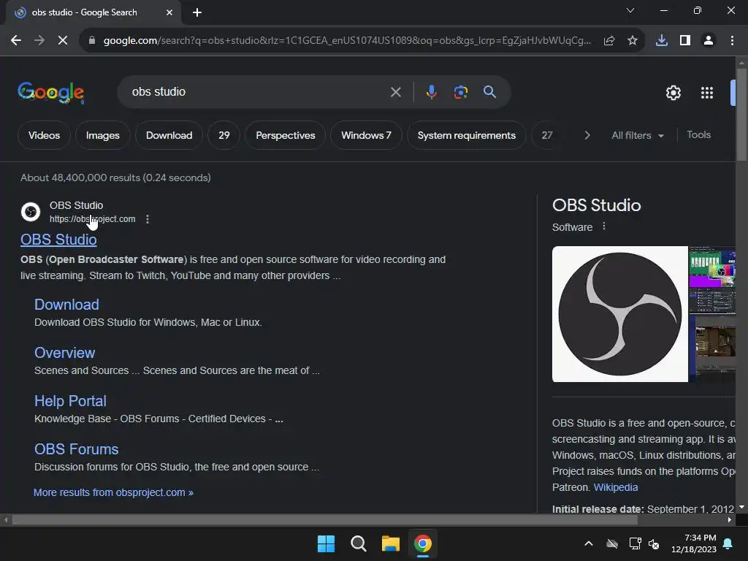Open the clock showing 7:34 PM
The height and width of the screenshot is (561, 748).
(694, 543)
